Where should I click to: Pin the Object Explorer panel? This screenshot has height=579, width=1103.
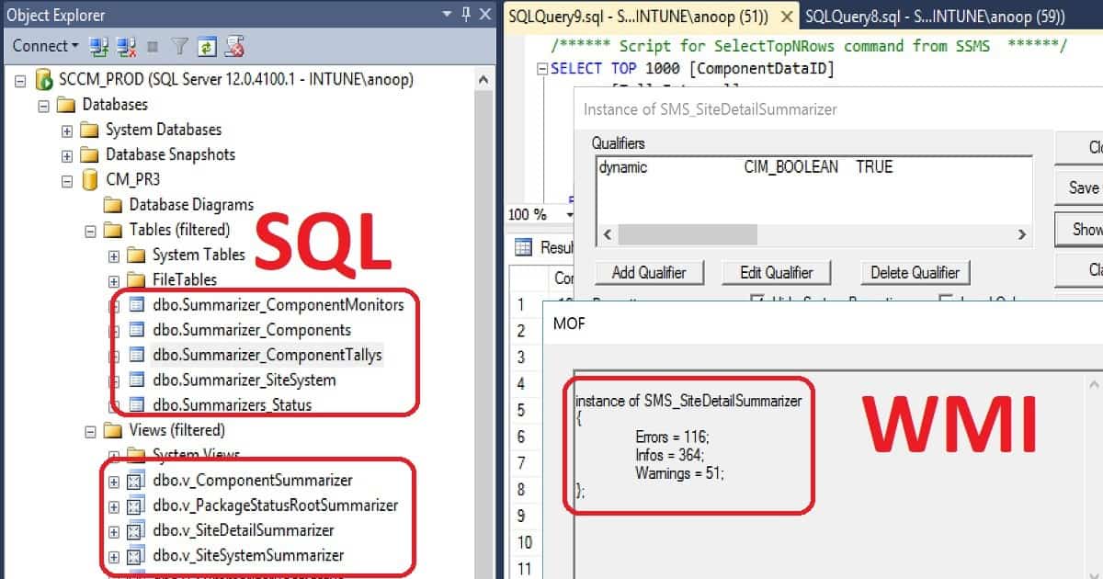tap(466, 15)
